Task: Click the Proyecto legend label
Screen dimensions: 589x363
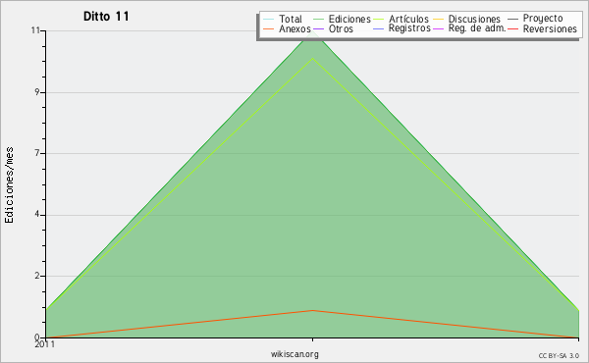Action: pos(543,19)
